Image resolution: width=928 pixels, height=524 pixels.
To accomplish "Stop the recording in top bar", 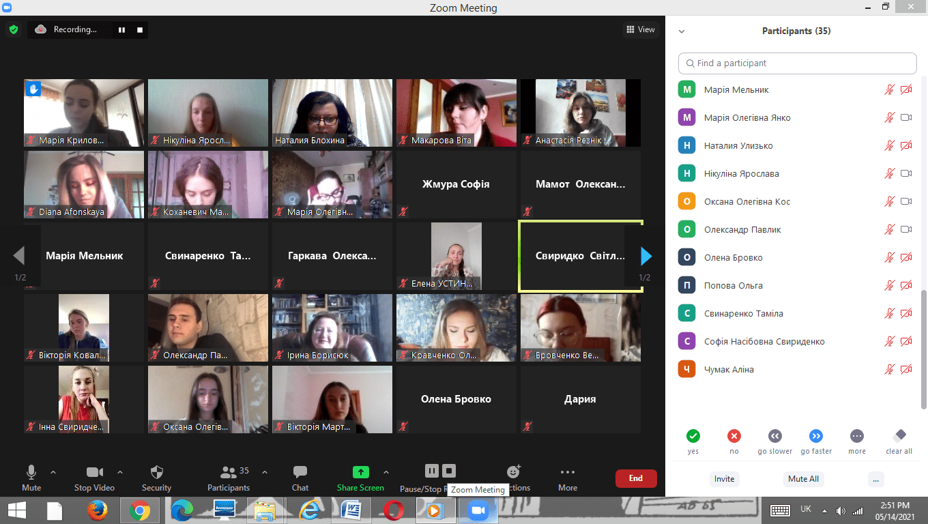I will click(x=140, y=29).
